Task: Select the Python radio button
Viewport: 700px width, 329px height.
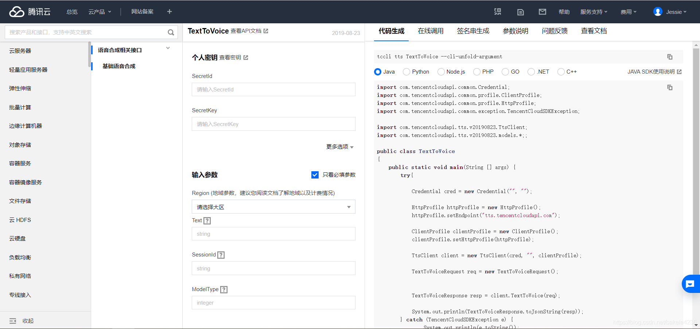Action: click(407, 72)
